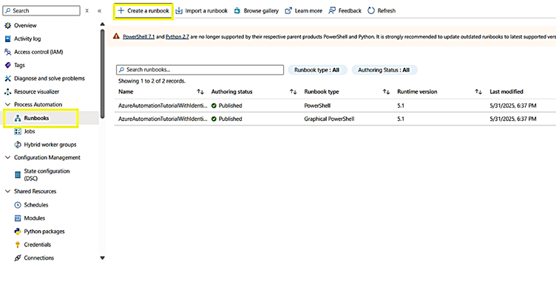Click the Activity log icon
Viewport: 556px width, 281px height.
[8, 39]
